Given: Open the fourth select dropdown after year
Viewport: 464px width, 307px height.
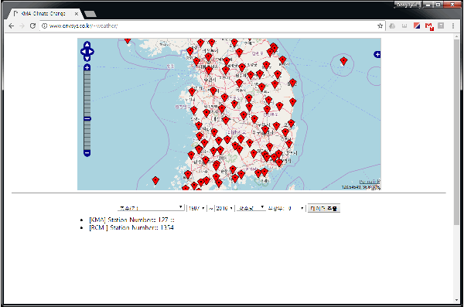Looking at the screenshot, I should point(251,208).
